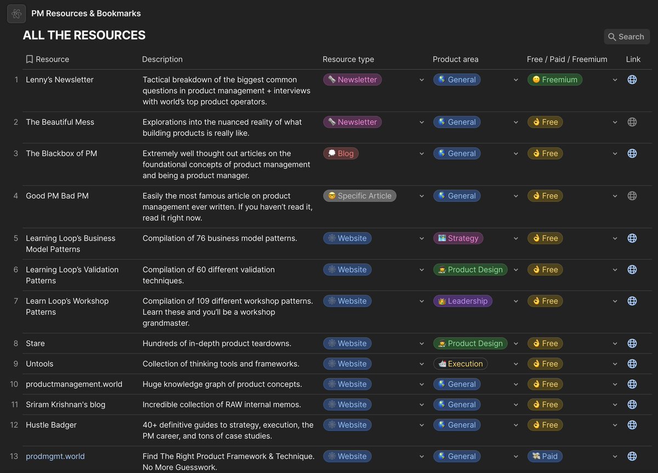The width and height of the screenshot is (658, 473).
Task: Open the link for Untools
Action: tap(632, 363)
